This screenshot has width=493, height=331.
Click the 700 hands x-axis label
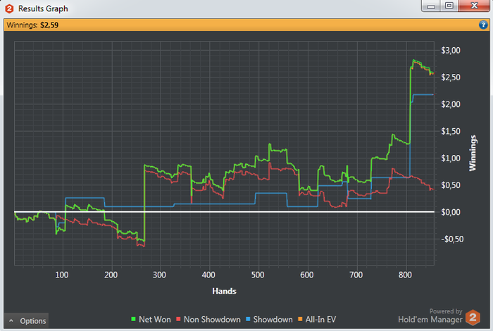(x=356, y=275)
